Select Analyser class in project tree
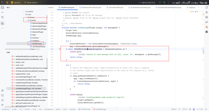This screenshot has width=209, height=111. coord(34,38)
